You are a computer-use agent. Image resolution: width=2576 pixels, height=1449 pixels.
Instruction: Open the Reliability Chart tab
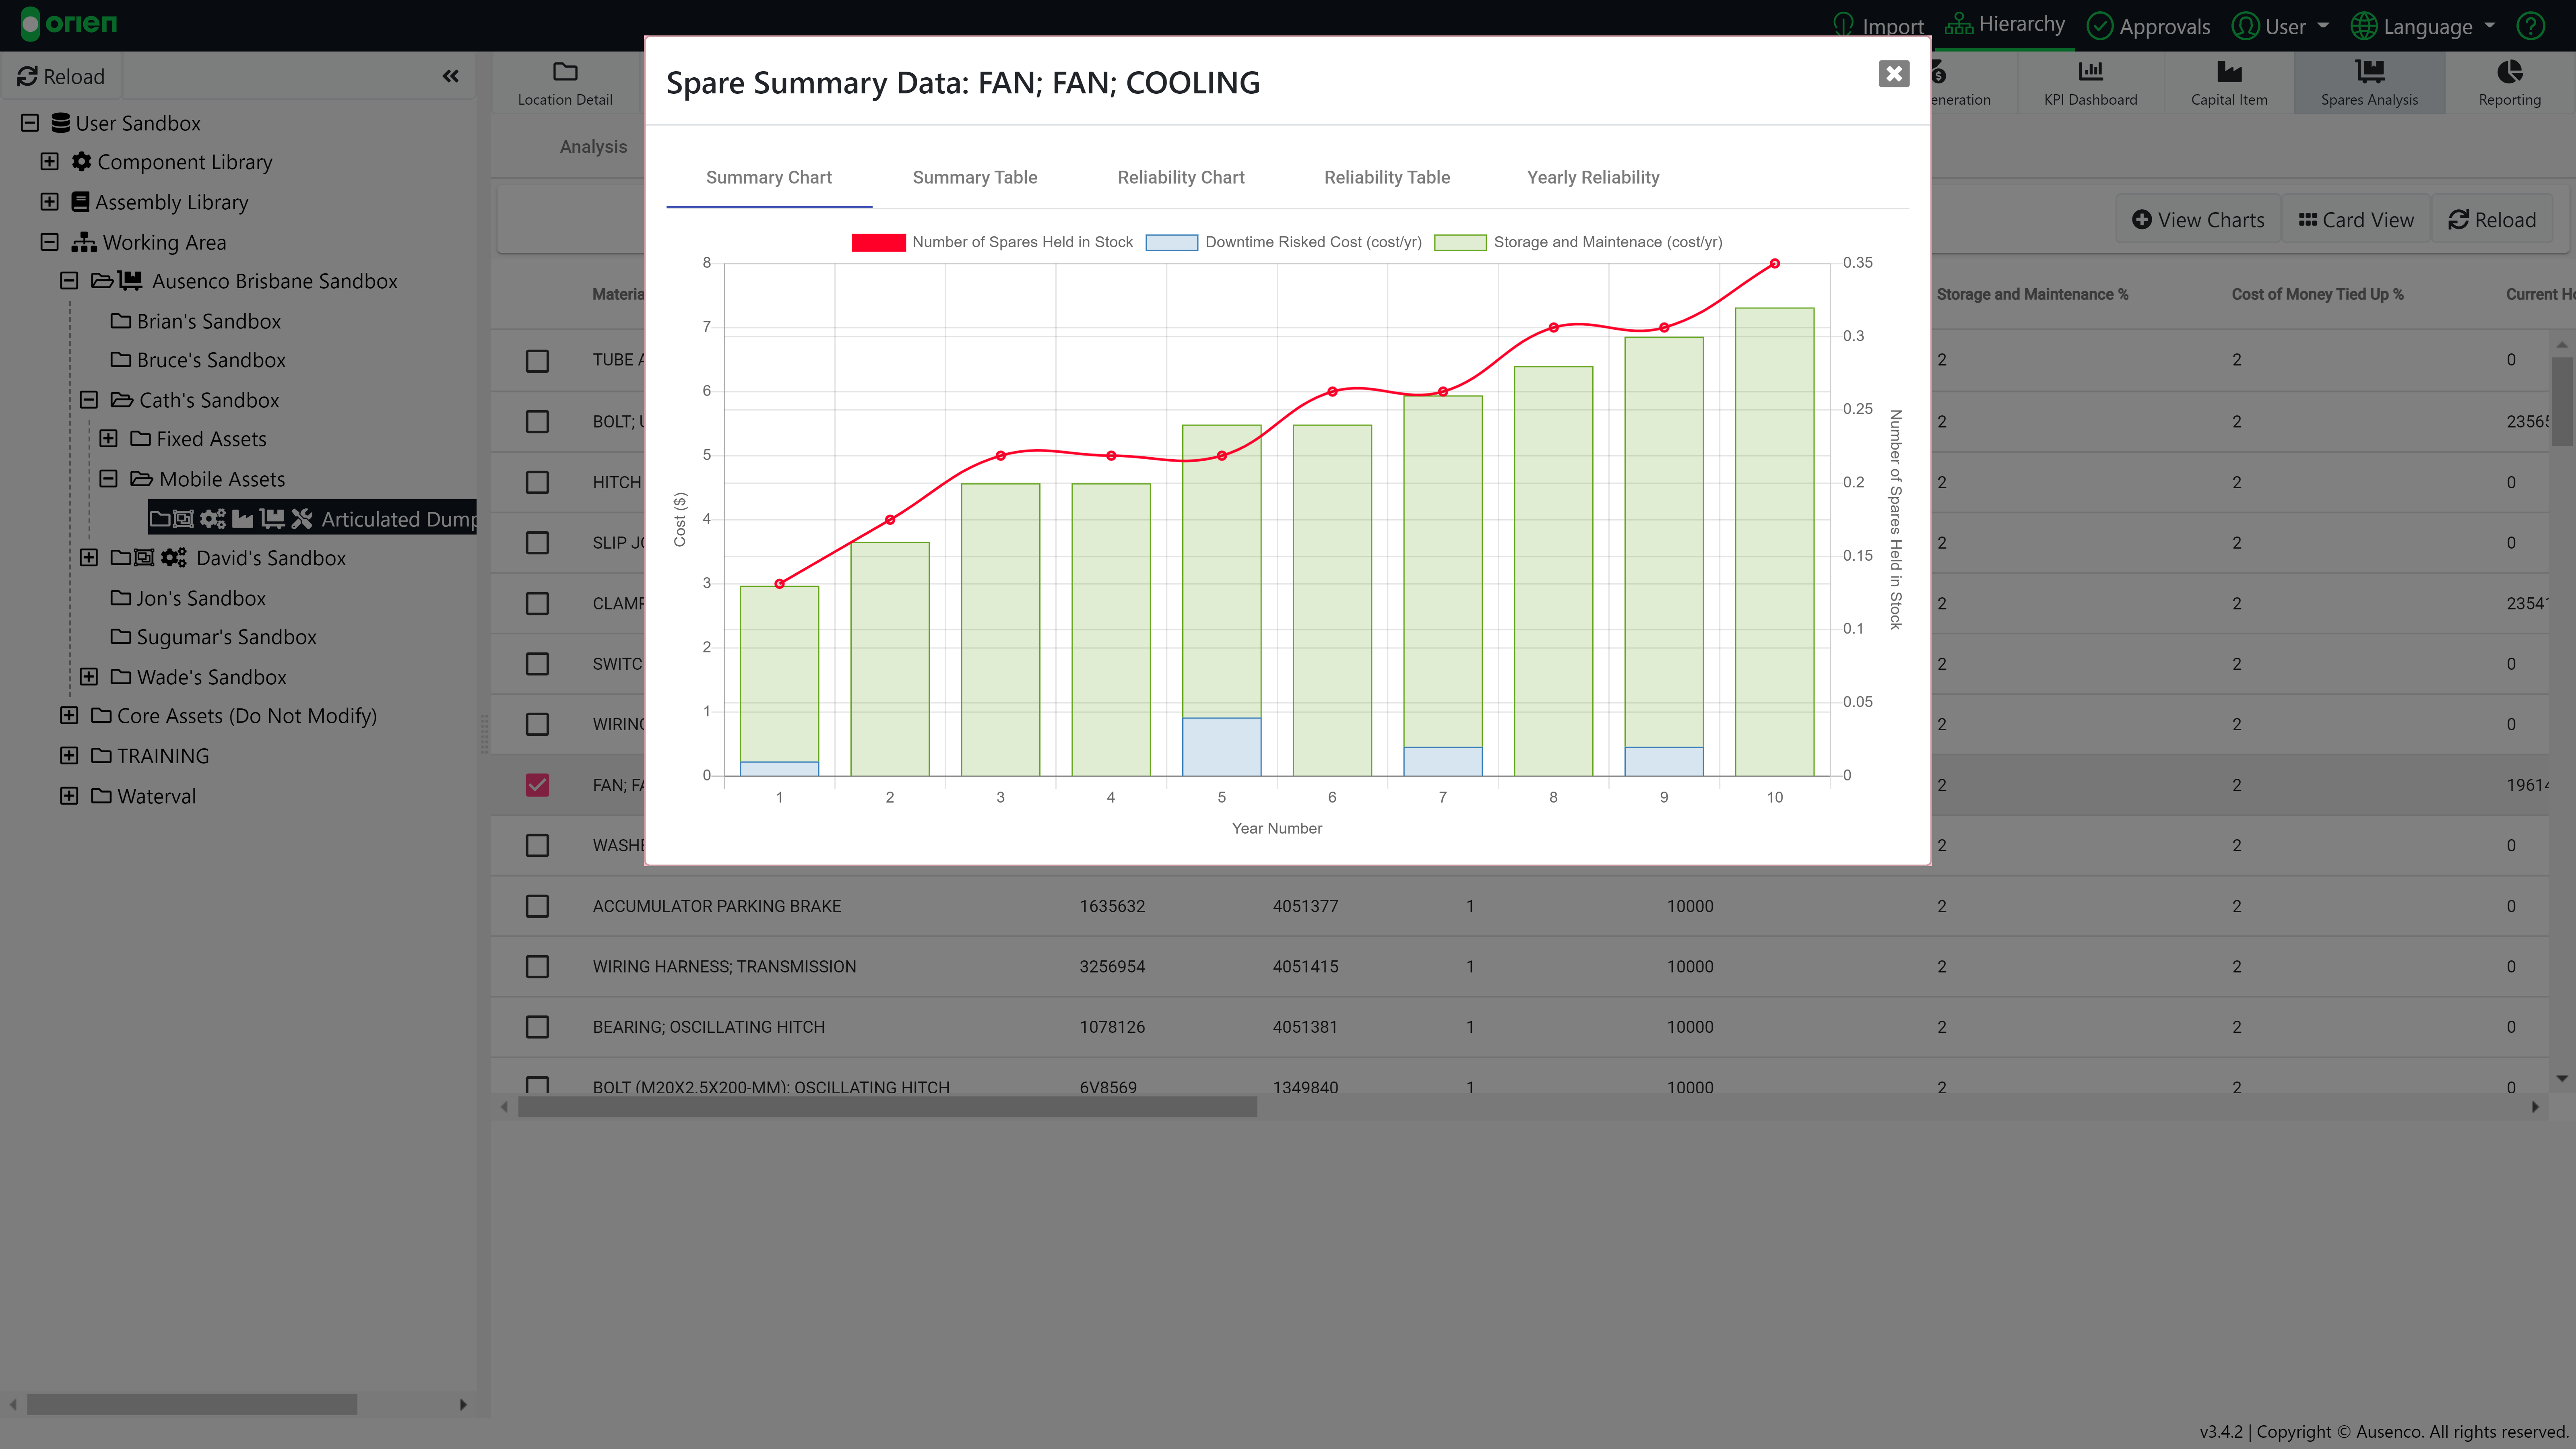(x=1180, y=177)
